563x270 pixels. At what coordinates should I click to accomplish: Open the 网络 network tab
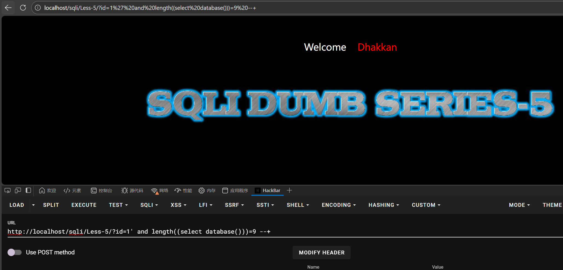[160, 190]
